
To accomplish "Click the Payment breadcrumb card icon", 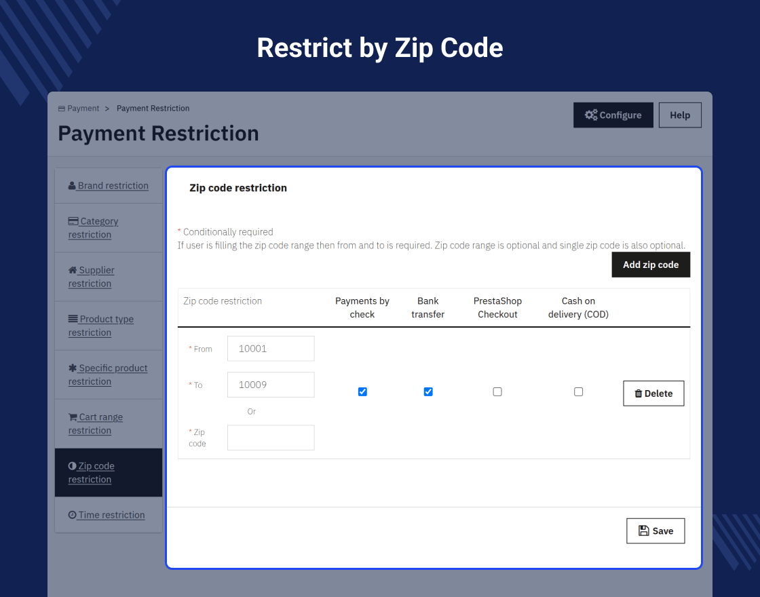I will point(62,109).
